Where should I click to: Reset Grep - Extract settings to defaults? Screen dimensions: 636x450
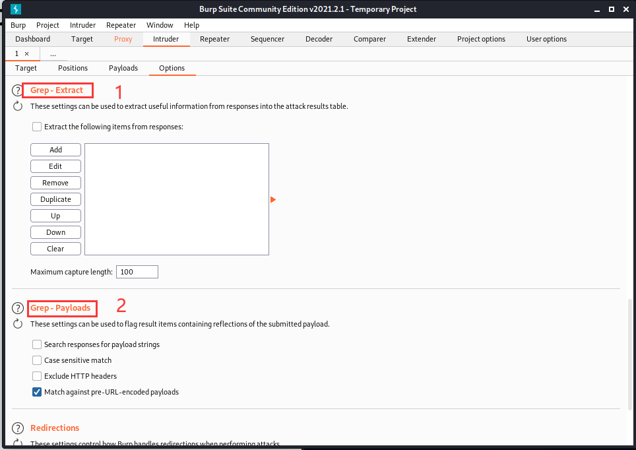(17, 106)
